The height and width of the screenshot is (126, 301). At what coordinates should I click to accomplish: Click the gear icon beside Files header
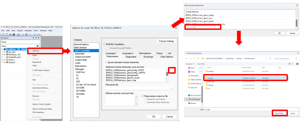click(37, 46)
